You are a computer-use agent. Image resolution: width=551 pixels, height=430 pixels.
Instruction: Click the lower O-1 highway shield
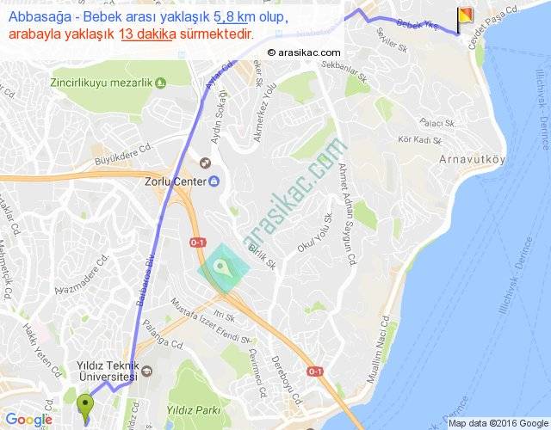click(314, 372)
